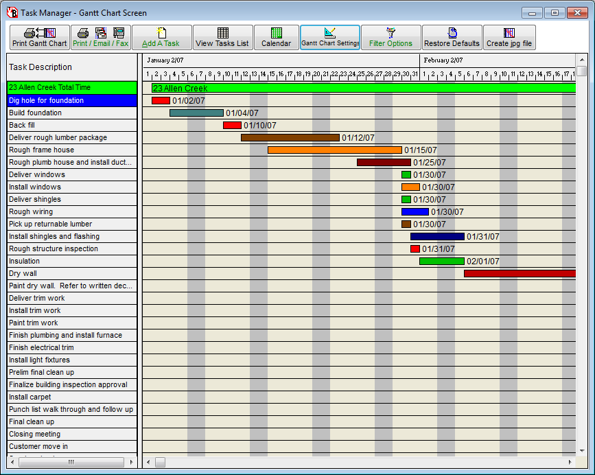Open the Calendar view

pyautogui.click(x=276, y=38)
